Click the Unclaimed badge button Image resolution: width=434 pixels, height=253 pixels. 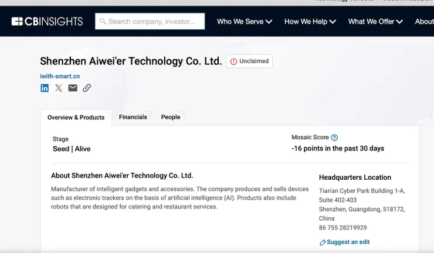(249, 61)
